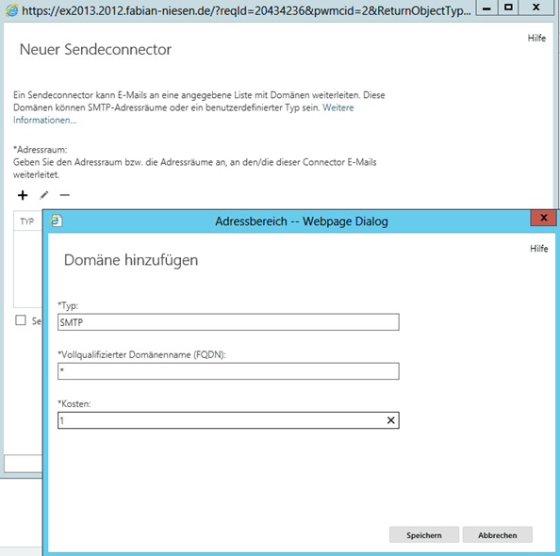Minimize the Neuer Sendeconnector browser window
The height and width of the screenshot is (556, 560).
point(486,8)
